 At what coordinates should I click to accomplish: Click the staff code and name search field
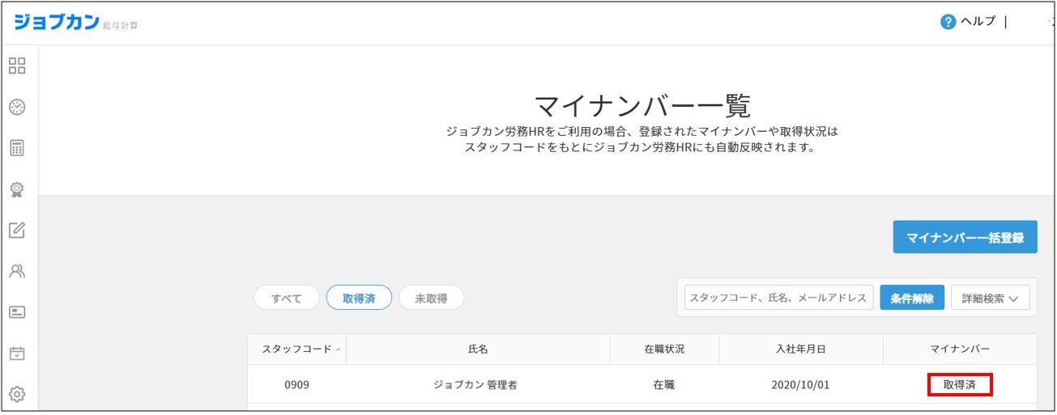pyautogui.click(x=778, y=299)
